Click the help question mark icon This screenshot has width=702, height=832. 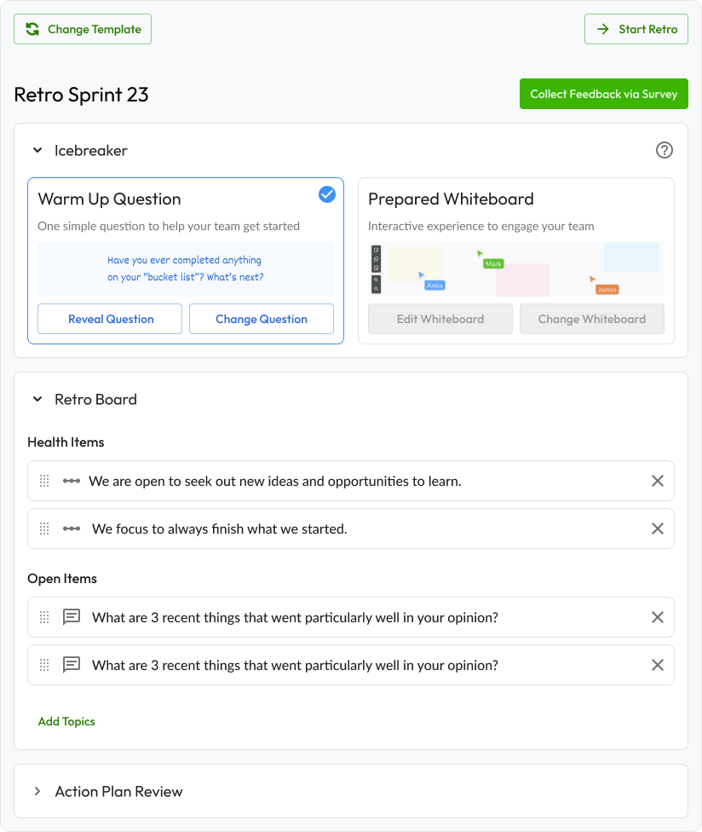665,150
